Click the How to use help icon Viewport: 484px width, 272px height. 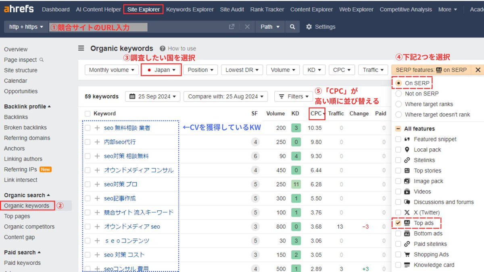tap(163, 48)
